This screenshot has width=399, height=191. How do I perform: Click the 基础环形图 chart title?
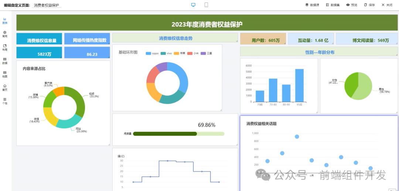coord(128,52)
